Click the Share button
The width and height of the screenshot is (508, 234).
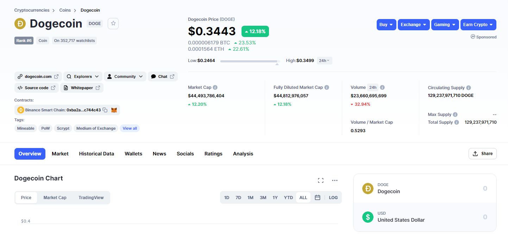(x=483, y=154)
